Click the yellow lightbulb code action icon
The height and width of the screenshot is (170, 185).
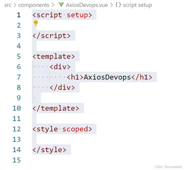[36, 23]
